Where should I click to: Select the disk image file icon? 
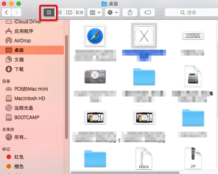(x=193, y=76)
